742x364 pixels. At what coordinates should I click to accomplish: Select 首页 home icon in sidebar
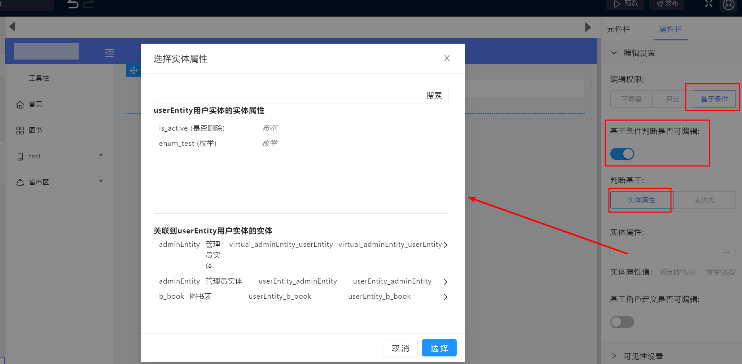pyautogui.click(x=20, y=105)
